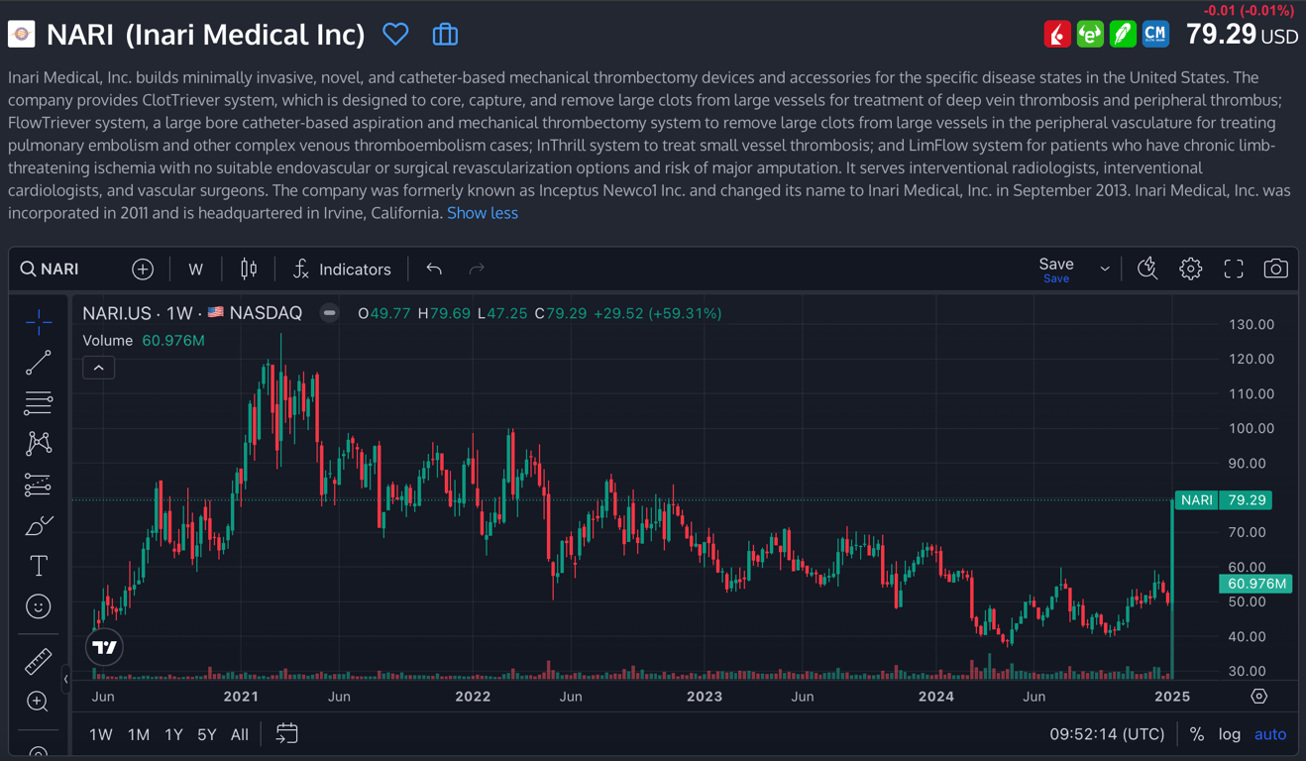Toggle percent scale mode
Screen dimensions: 1306x761
[x=1197, y=734]
